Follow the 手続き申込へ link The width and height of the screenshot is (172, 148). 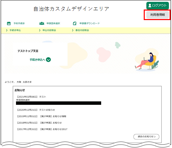coord(40,60)
